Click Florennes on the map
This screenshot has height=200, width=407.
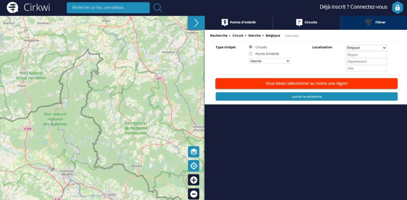pyautogui.click(x=43, y=23)
